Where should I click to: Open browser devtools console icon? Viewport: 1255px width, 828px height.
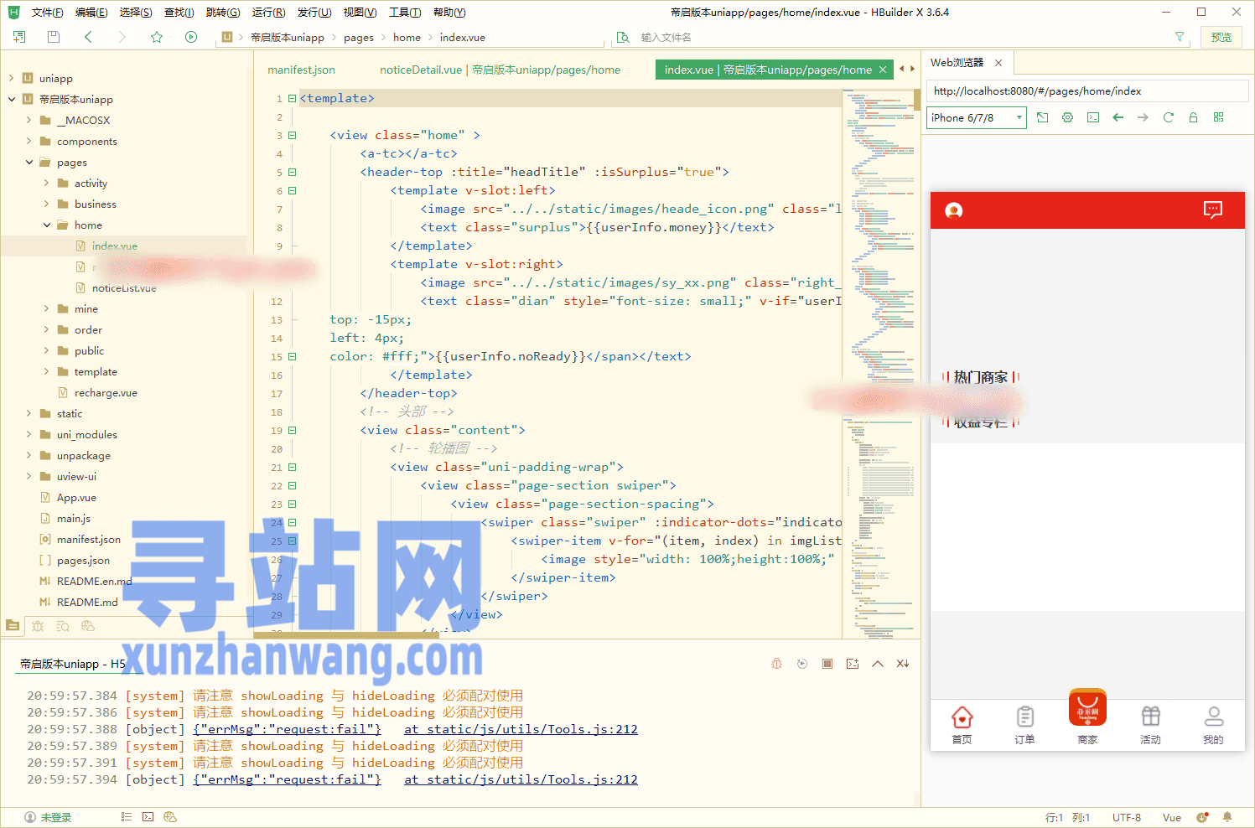pos(1093,117)
